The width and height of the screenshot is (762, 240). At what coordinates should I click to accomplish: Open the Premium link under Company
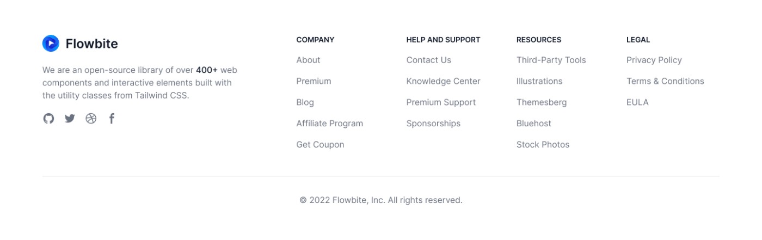pos(314,81)
